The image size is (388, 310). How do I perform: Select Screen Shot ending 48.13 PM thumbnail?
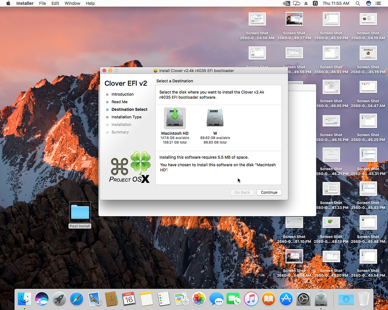[331, 222]
